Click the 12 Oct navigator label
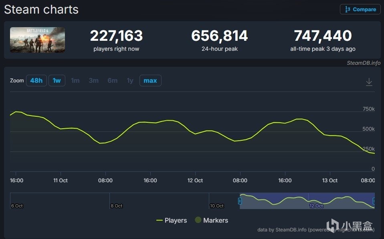 [316, 206]
